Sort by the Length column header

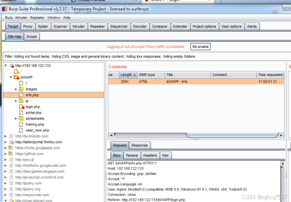(x=128, y=75)
